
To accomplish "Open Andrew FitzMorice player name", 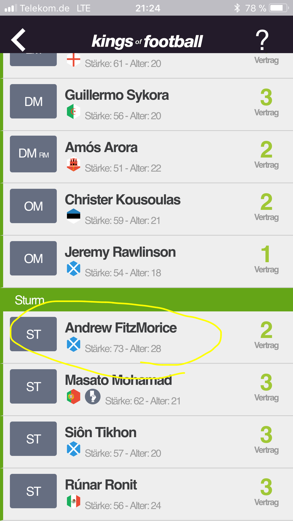I will 121,328.
